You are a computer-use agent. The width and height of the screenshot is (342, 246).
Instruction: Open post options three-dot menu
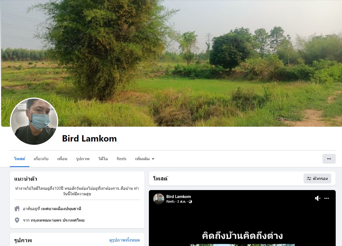327,198
